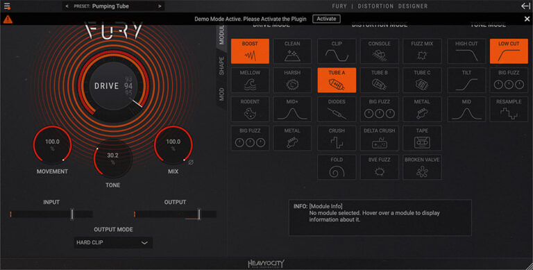Switch to the Shape vertical tab
The image size is (533, 270).
coord(221,66)
